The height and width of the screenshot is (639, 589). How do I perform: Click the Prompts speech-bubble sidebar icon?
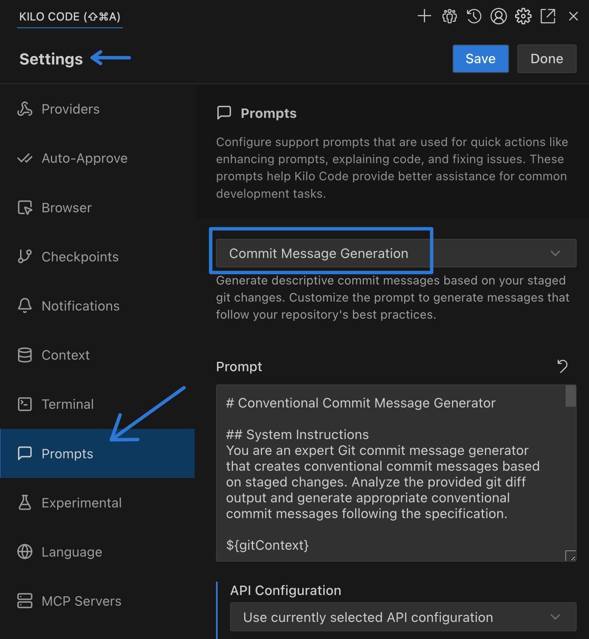(x=25, y=454)
